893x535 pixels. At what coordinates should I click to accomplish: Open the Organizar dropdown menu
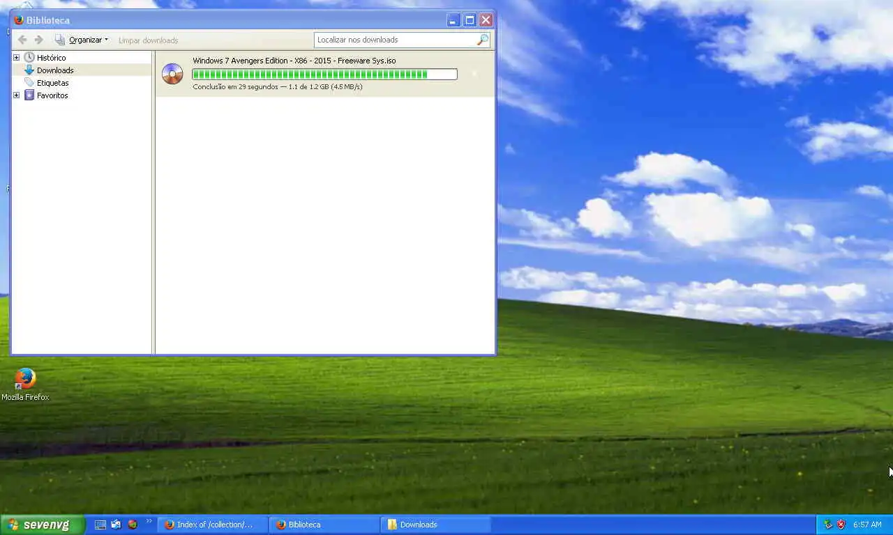(82, 40)
